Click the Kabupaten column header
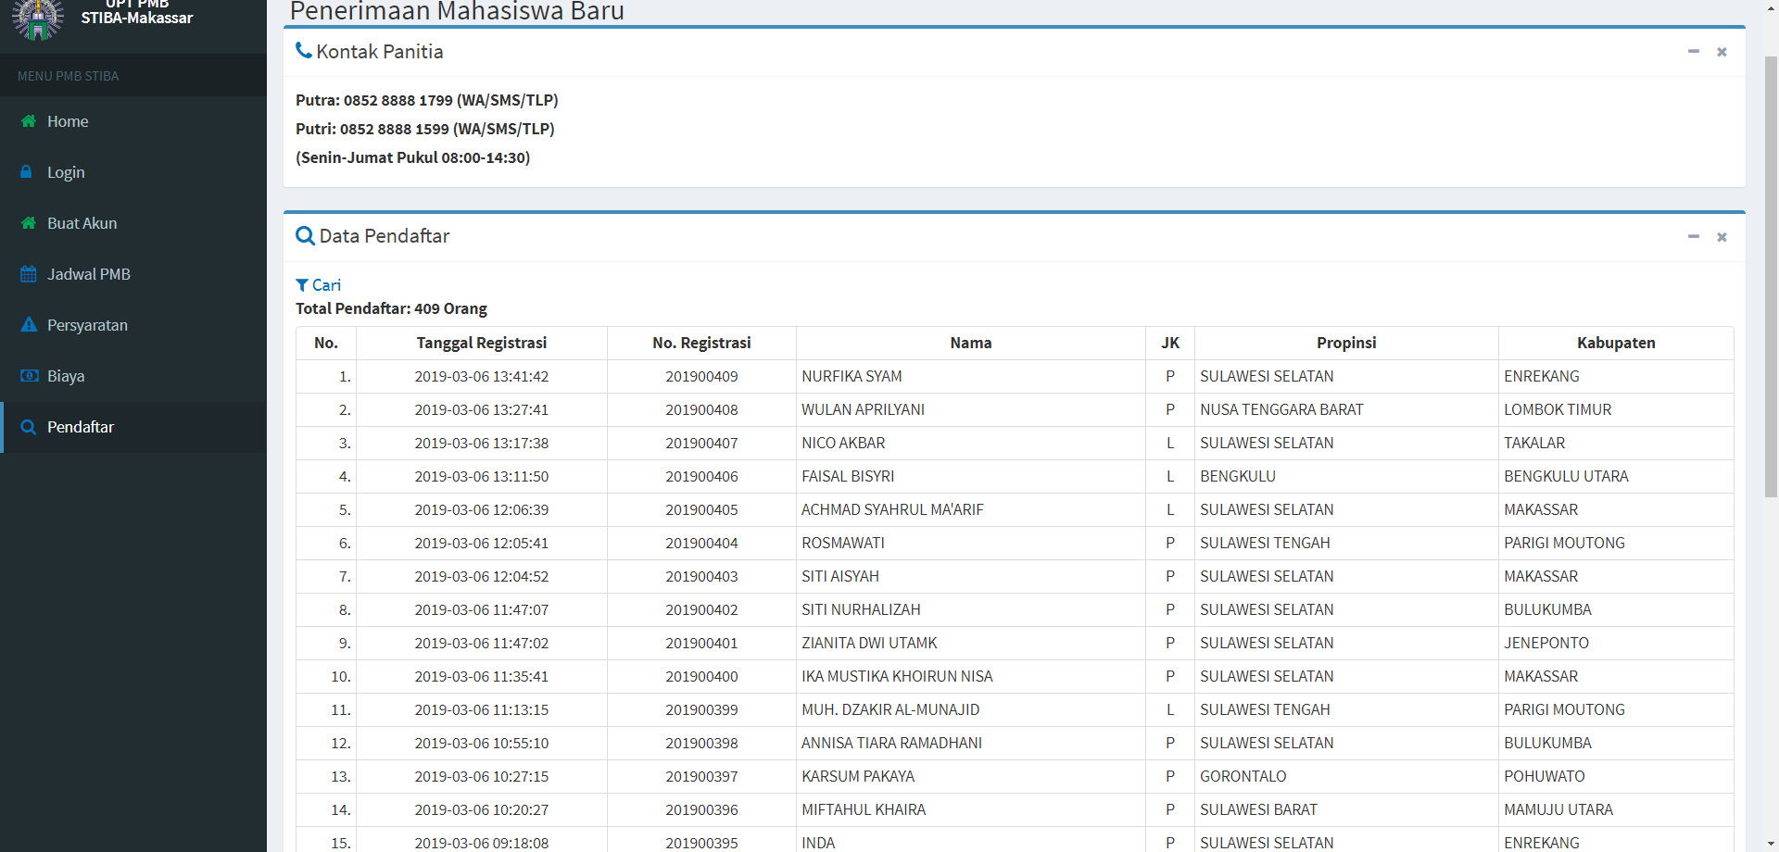The width and height of the screenshot is (1779, 852). [x=1615, y=343]
